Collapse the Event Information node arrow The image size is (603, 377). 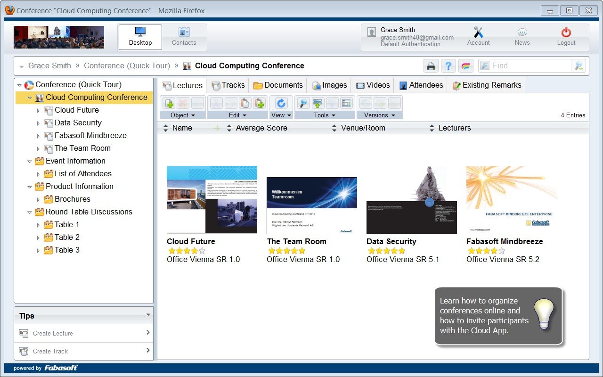pos(30,161)
